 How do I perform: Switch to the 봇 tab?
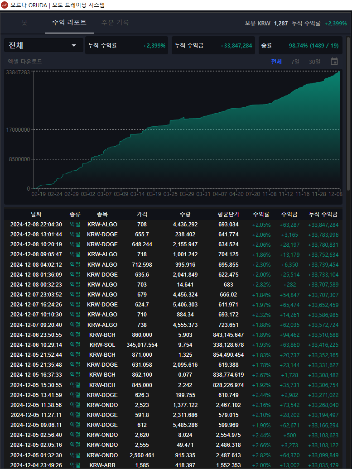click(x=24, y=23)
